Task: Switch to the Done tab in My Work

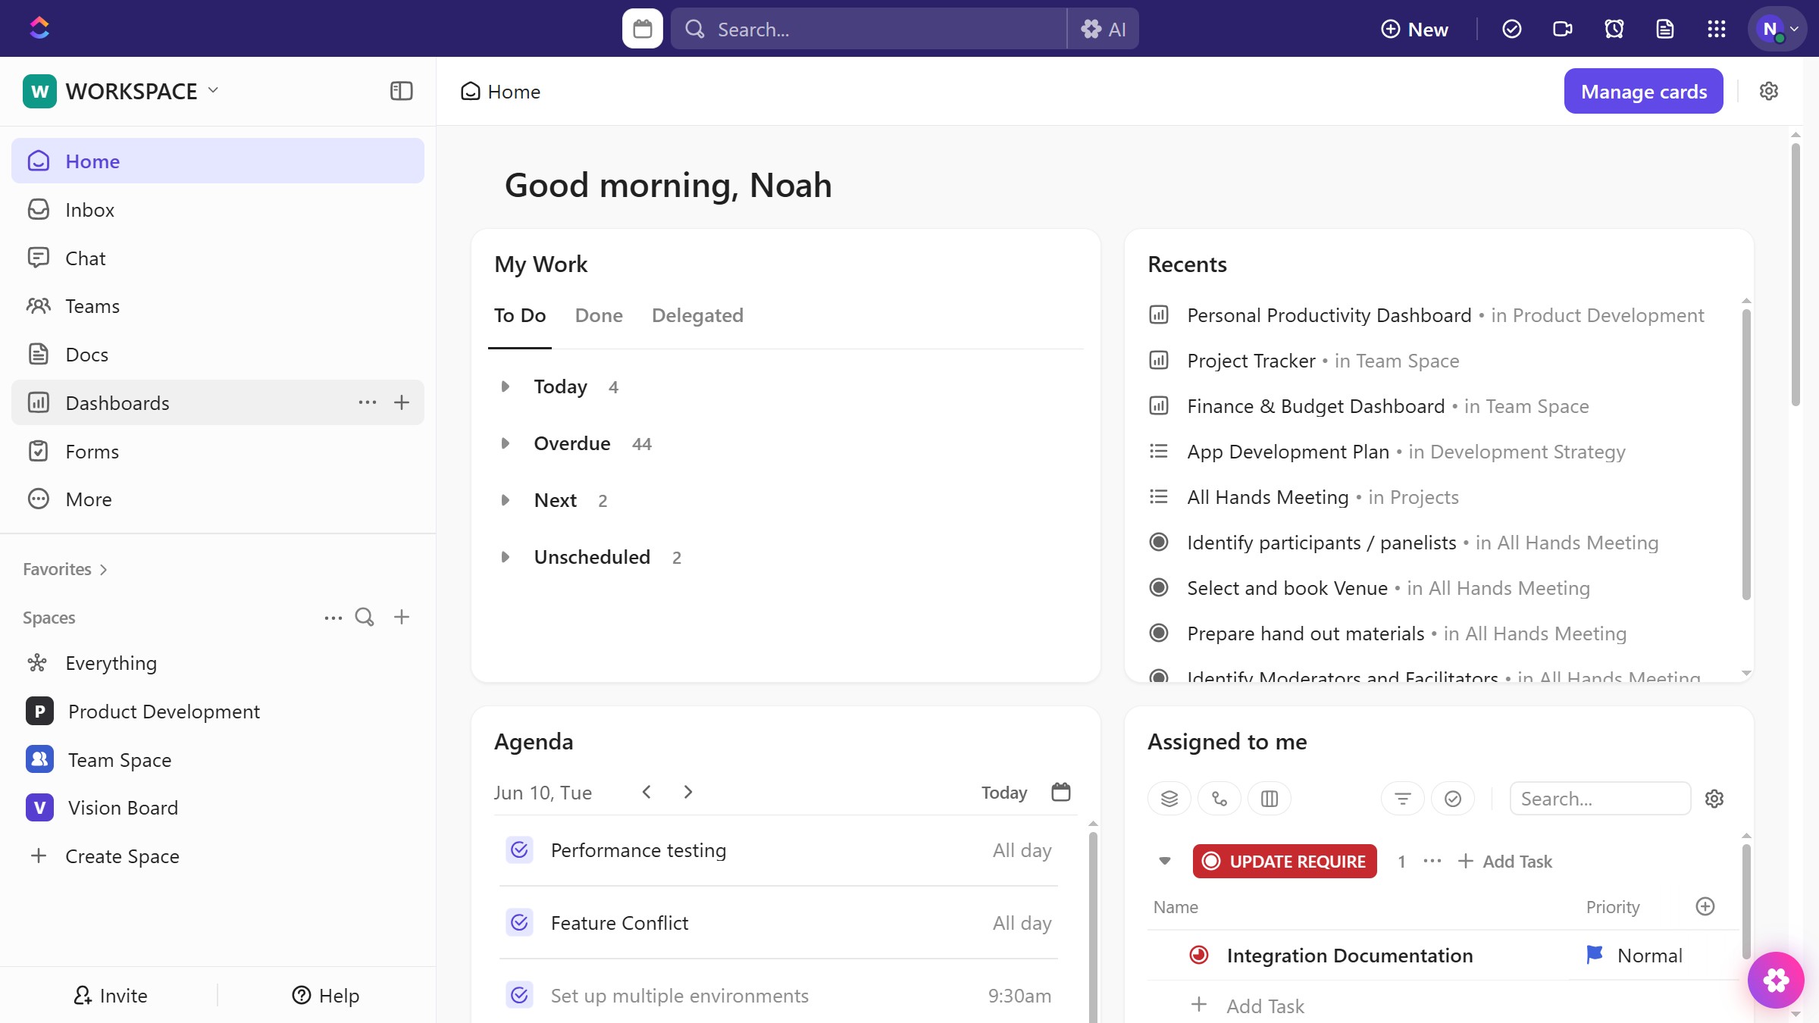Action: click(599, 315)
